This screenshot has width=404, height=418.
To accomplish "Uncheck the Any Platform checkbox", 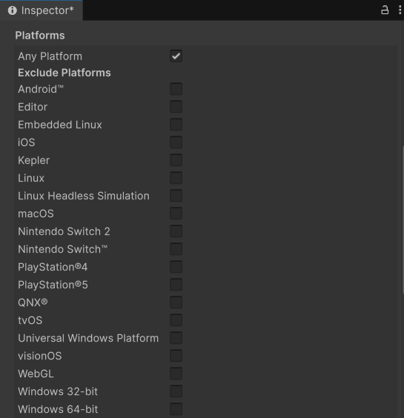I will pos(176,56).
